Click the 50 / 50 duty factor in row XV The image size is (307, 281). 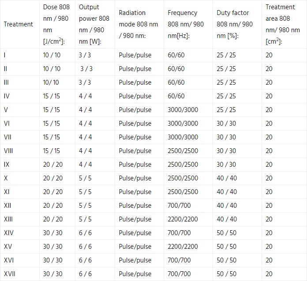click(x=227, y=247)
